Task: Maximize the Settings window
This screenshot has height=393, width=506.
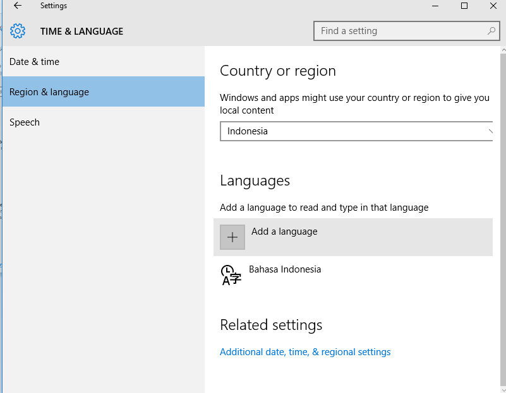Action: pyautogui.click(x=464, y=6)
